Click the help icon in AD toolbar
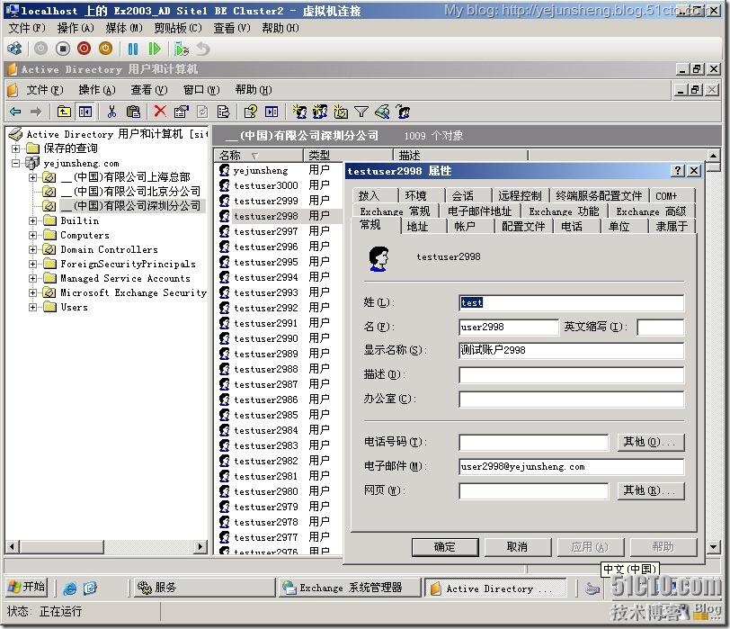 [251, 112]
